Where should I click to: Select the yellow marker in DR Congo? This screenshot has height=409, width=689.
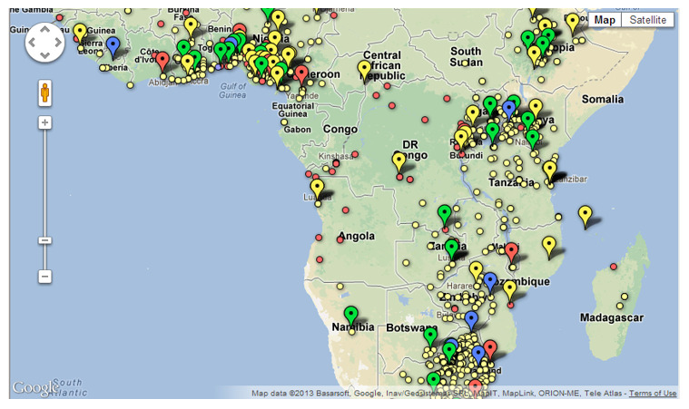coord(399,161)
